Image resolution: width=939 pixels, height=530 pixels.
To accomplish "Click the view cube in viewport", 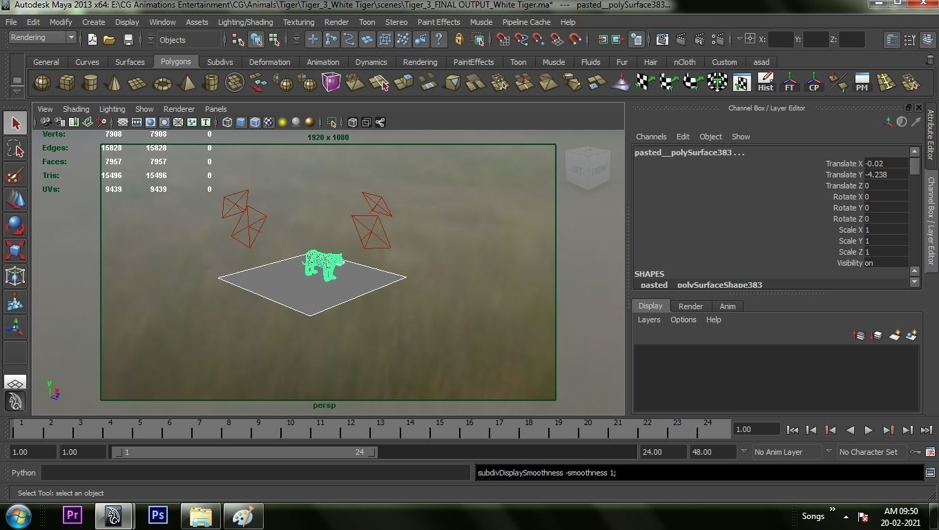I will (x=588, y=168).
